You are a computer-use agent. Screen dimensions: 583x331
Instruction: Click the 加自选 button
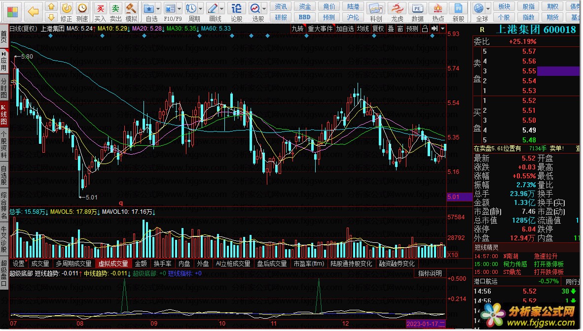tap(345, 29)
